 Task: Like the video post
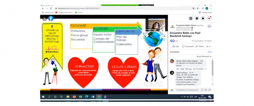pyautogui.click(x=176, y=46)
